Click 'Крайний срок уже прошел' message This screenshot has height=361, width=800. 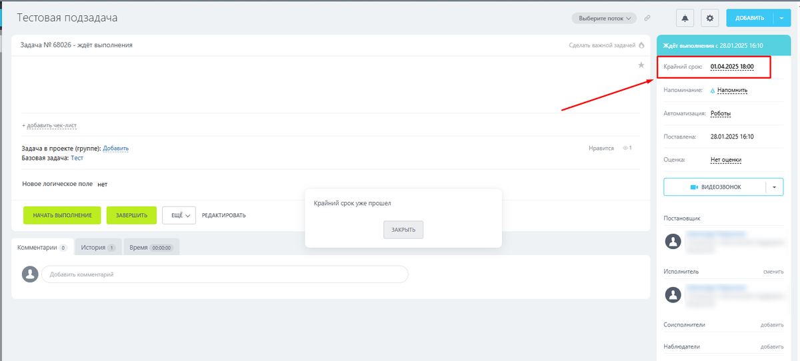(353, 203)
